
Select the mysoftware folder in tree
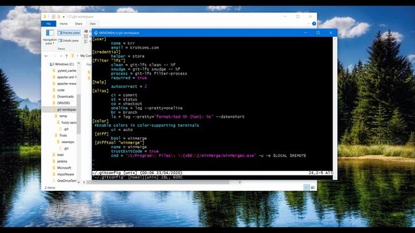64,174
